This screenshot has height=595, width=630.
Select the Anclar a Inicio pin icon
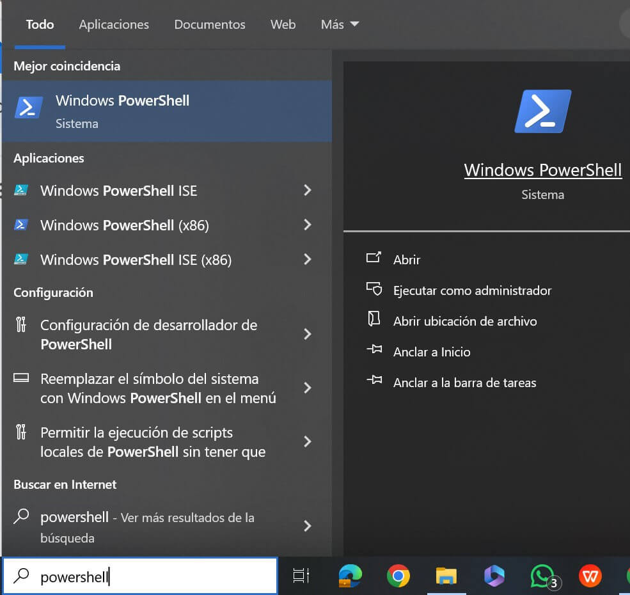click(375, 351)
